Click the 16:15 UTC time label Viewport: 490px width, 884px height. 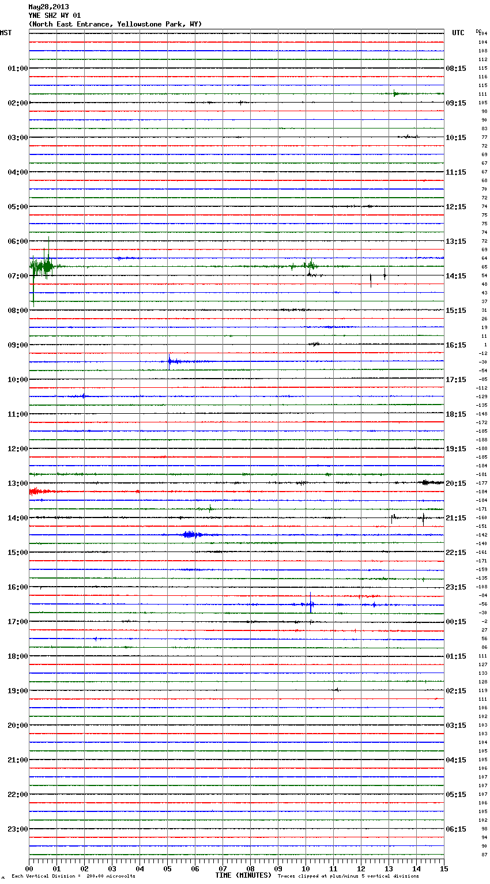point(456,345)
